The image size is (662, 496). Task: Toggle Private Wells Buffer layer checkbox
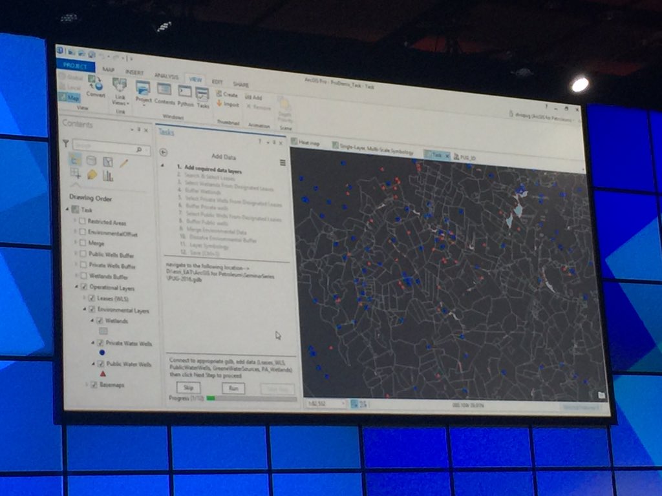83,265
